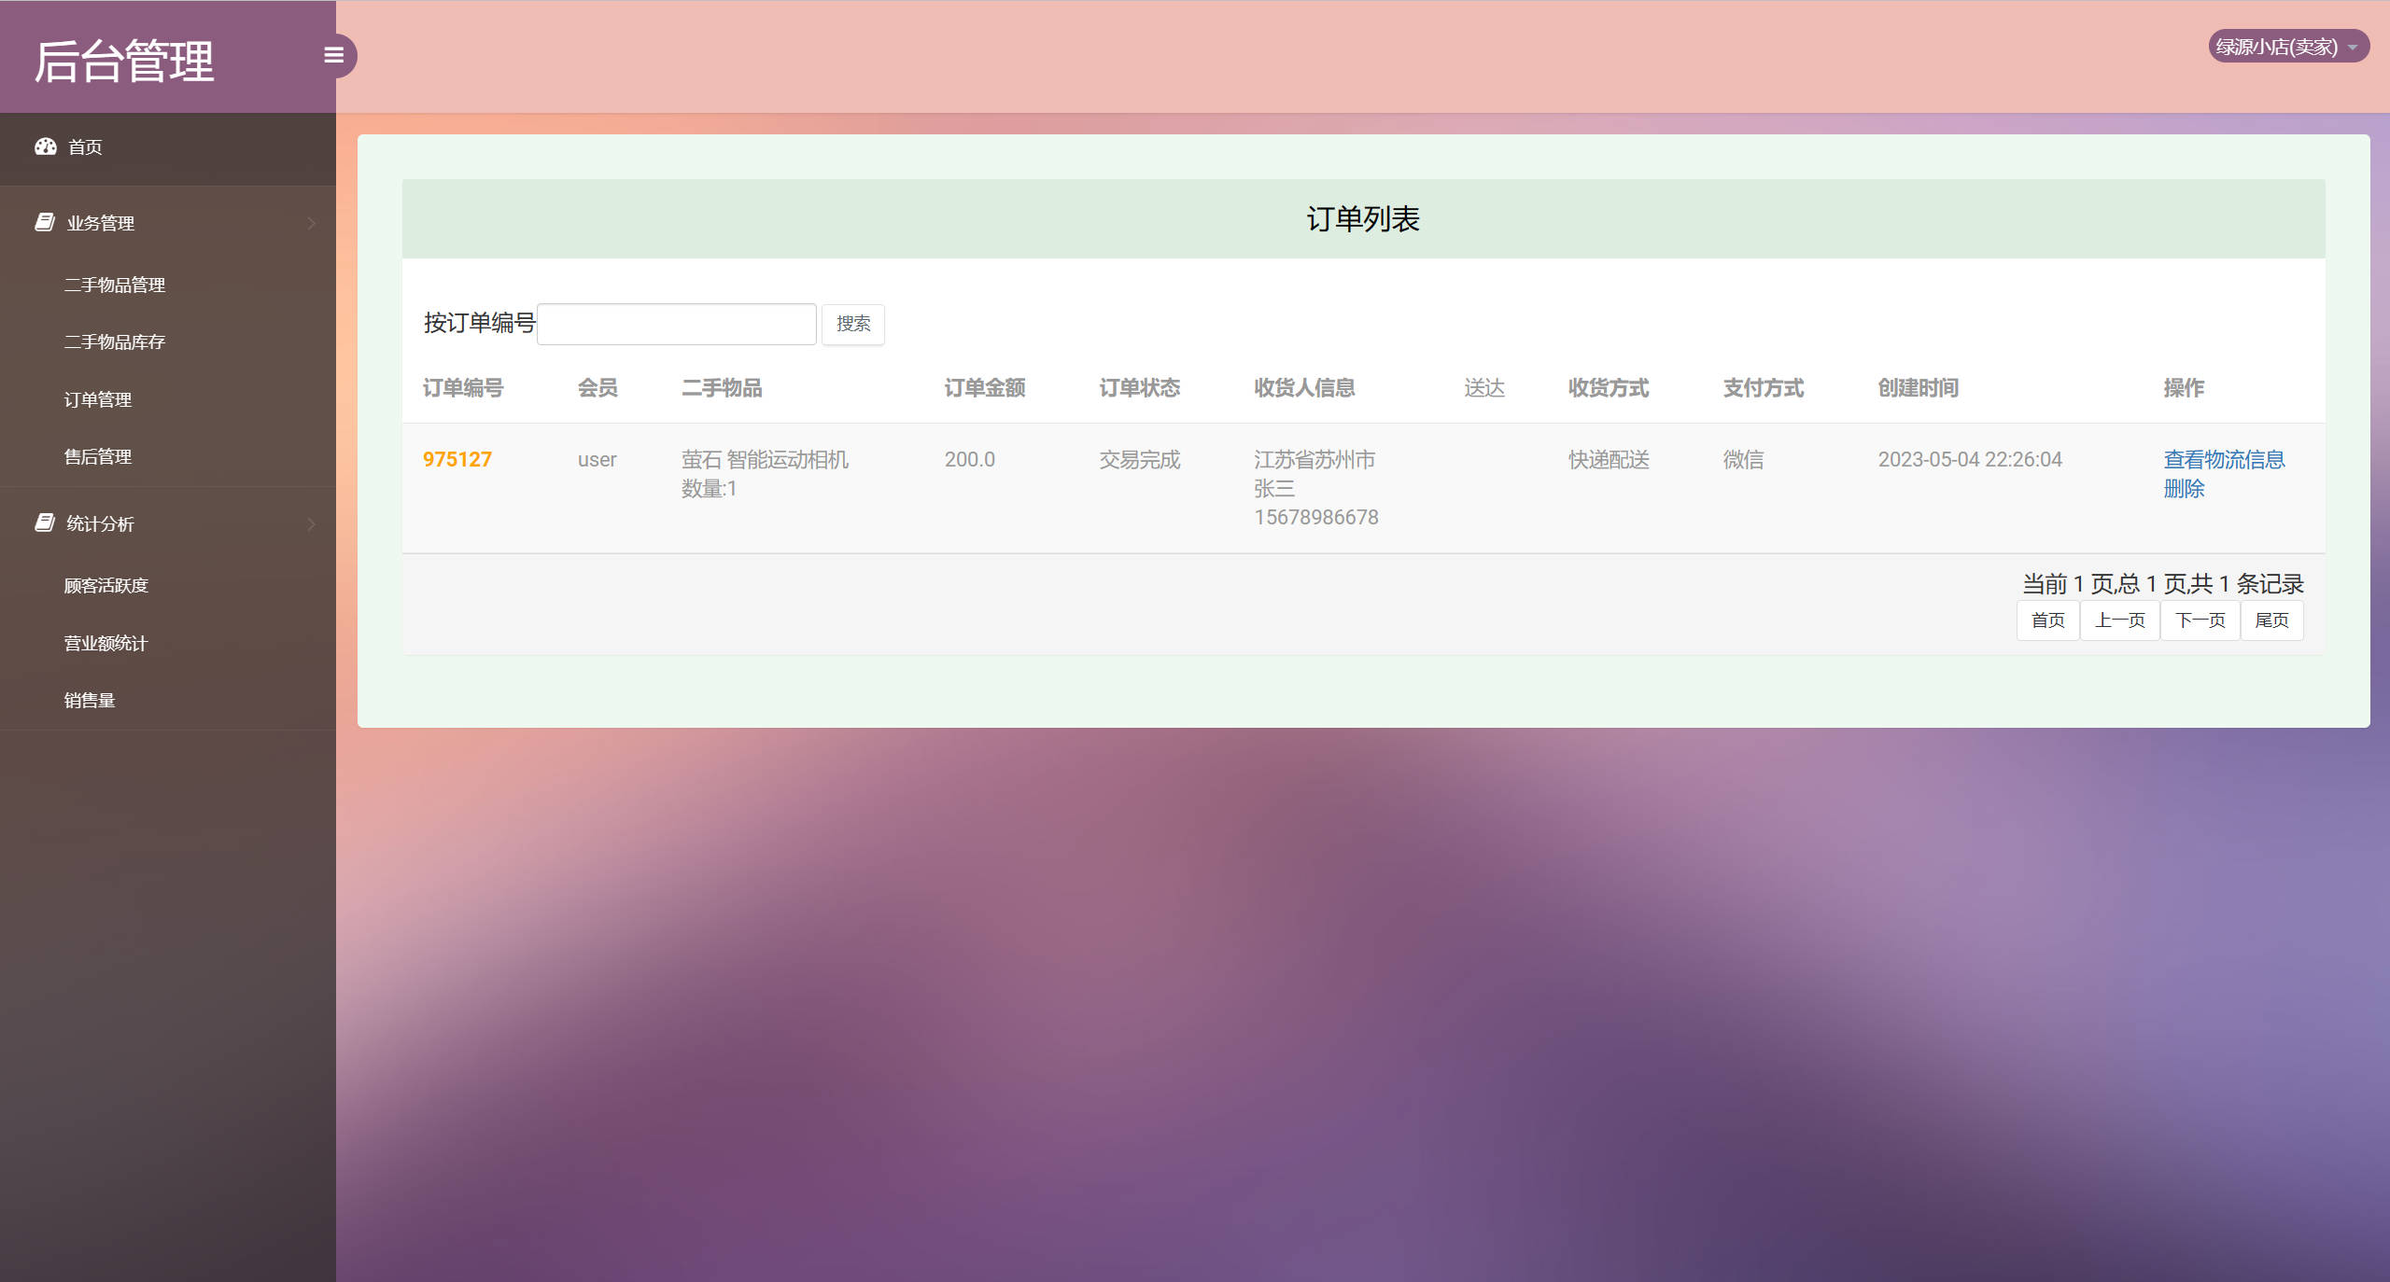Click the order number search input box

[x=675, y=323]
